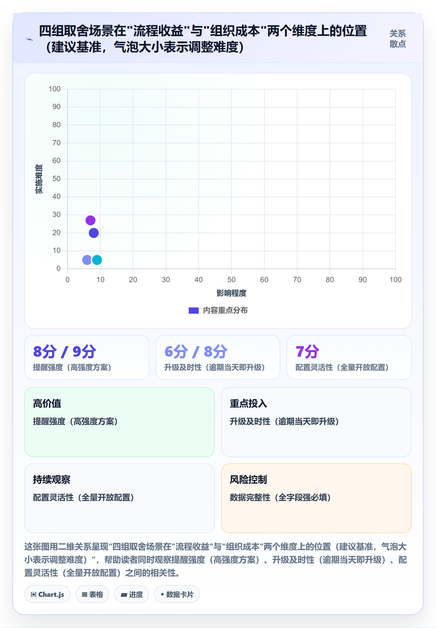Image resolution: width=436 pixels, height=628 pixels.
Task: Click 数据完整性（全字段强必填） in 风险控制 card
Action: pyautogui.click(x=280, y=497)
